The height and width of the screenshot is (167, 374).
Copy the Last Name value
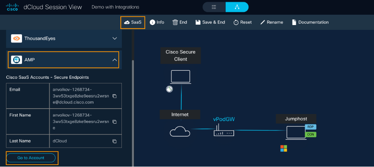[114, 141]
